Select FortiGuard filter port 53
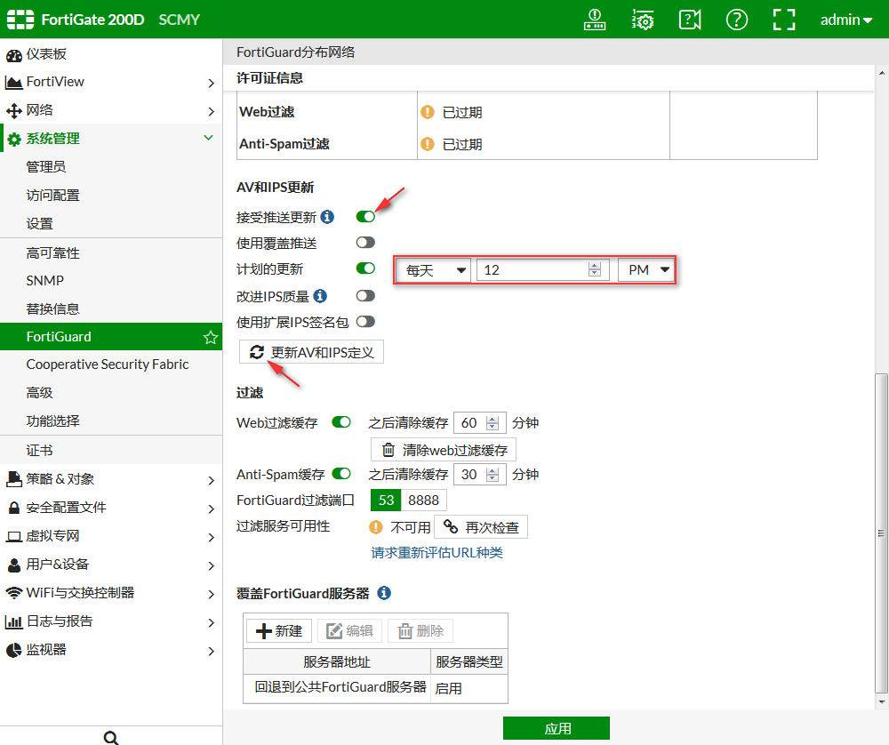Screen dimensions: 889x745 click(386, 500)
